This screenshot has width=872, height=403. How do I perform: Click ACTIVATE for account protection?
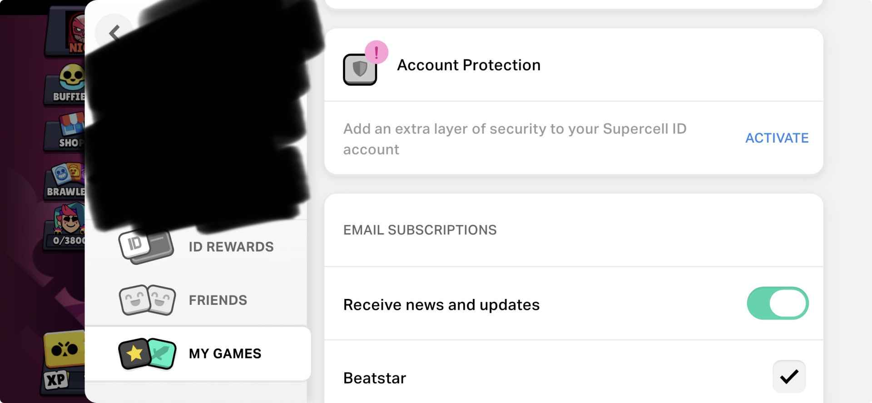pos(777,138)
